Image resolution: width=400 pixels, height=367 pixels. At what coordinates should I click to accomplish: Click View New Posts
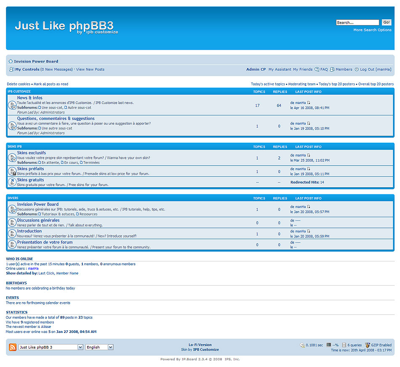[90, 69]
